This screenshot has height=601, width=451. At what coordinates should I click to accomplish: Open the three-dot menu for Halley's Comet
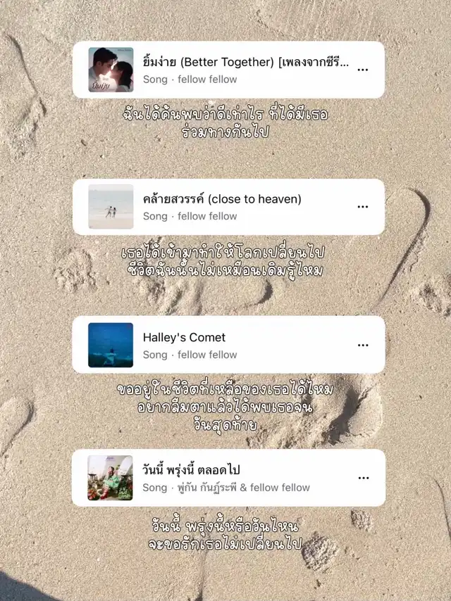point(363,345)
